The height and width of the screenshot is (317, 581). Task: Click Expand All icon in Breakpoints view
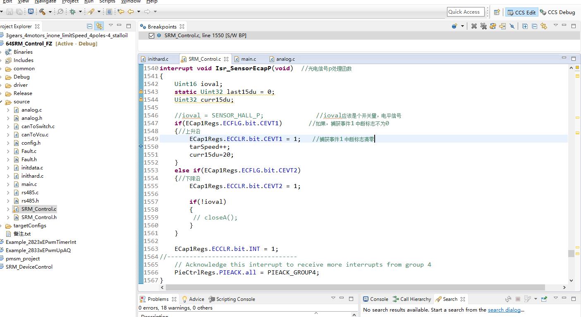coord(525,26)
